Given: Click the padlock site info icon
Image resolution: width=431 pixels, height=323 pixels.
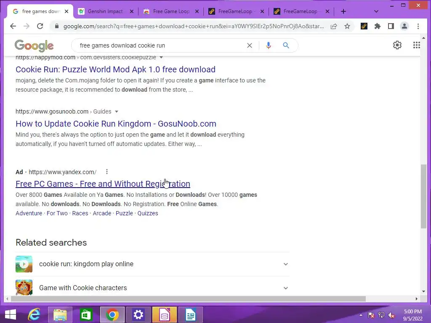Looking at the screenshot, I should pos(57,26).
